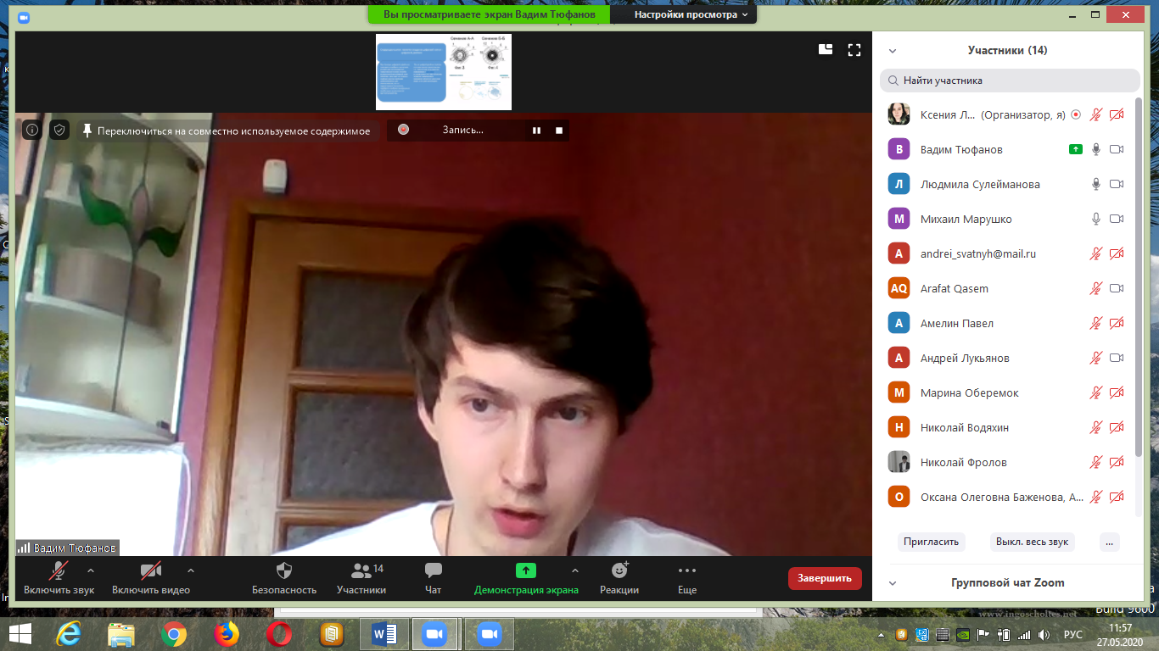Click Переключиться на совместно используемое содержимое
The image size is (1159, 651).
click(x=226, y=131)
